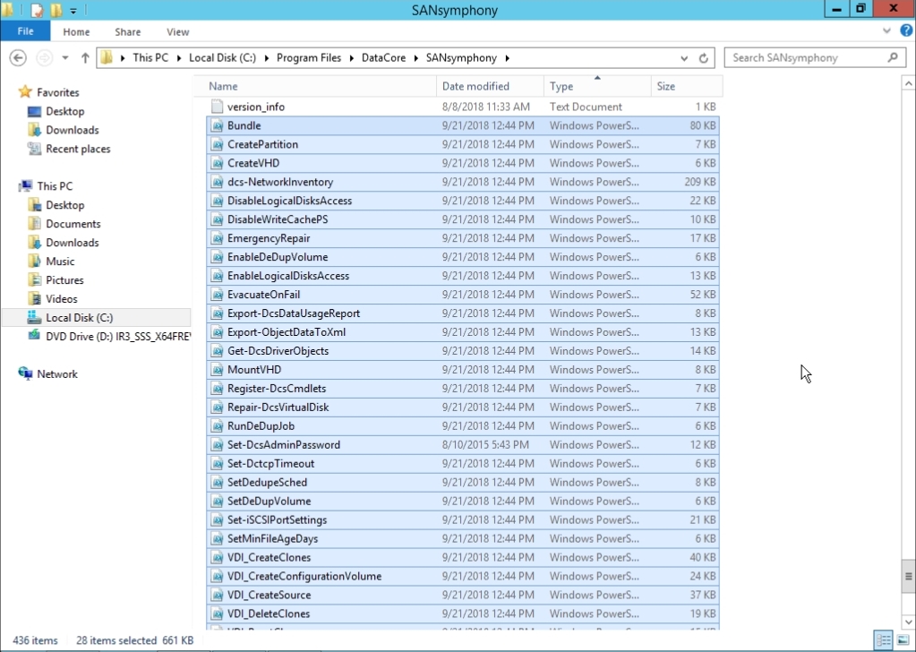This screenshot has height=652, width=916.
Task: Open Customize Quick Access Toolbar dropdown
Action: point(73,11)
